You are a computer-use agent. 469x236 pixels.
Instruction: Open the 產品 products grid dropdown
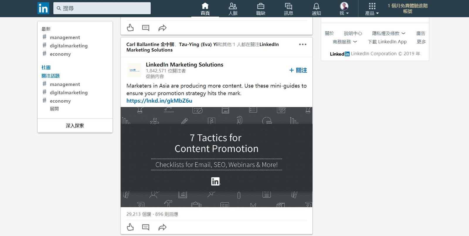pyautogui.click(x=372, y=9)
